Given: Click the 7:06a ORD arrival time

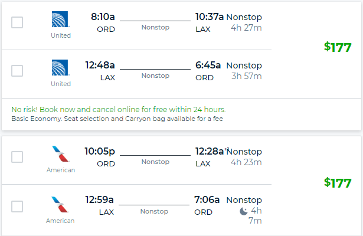Looking at the screenshot, I should 207,199.
